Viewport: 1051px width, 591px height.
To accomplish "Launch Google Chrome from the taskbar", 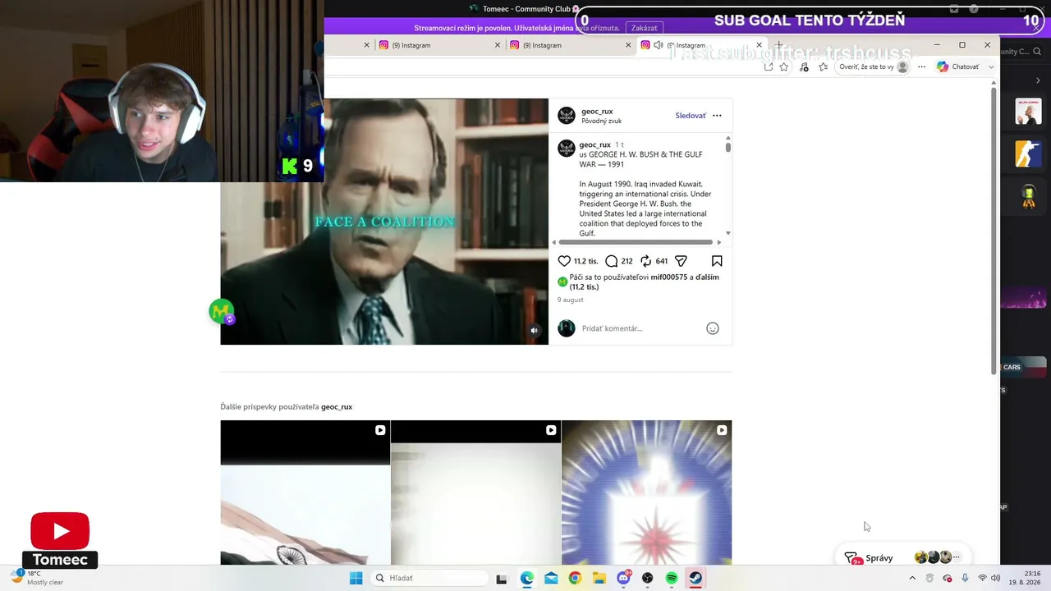I will click(575, 578).
